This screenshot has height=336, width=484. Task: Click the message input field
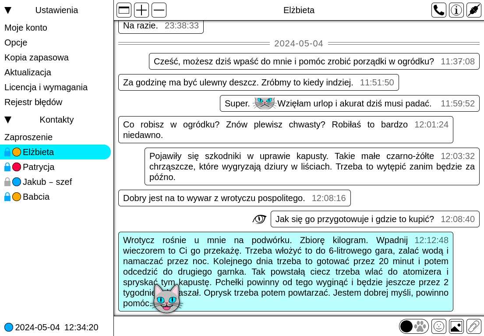(x=256, y=326)
